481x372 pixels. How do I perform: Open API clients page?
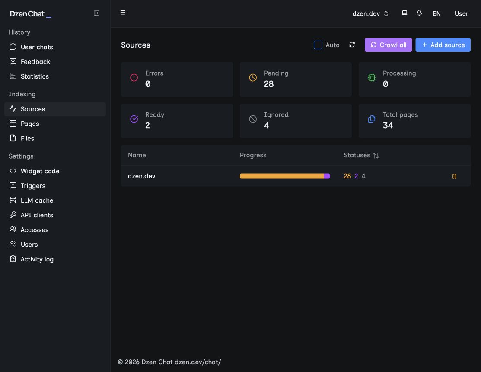[55, 215]
